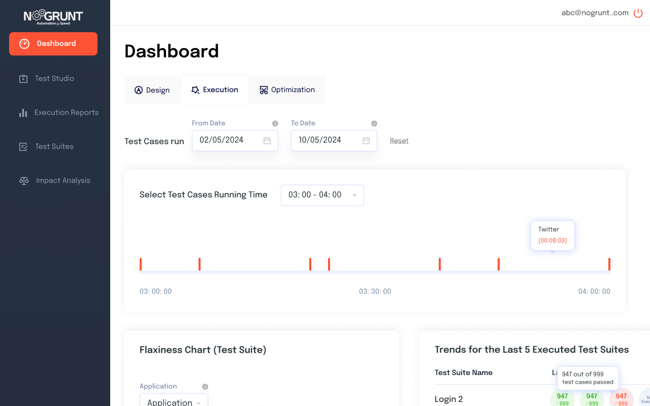Click the NoGrunt logo
The image size is (650, 406).
(x=53, y=16)
